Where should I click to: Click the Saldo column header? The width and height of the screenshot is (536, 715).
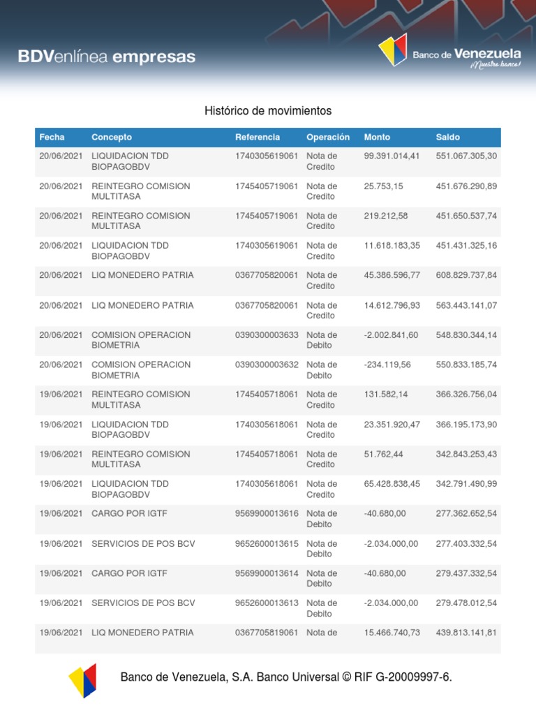tap(447, 138)
